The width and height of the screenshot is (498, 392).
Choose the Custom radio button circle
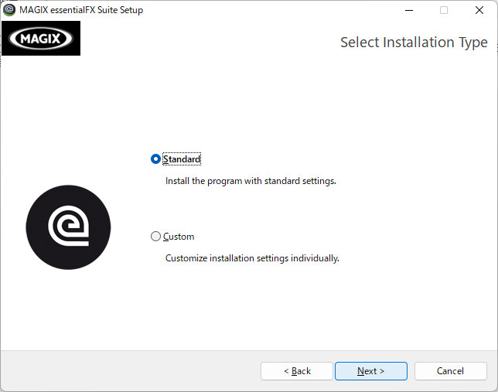pyautogui.click(x=155, y=237)
